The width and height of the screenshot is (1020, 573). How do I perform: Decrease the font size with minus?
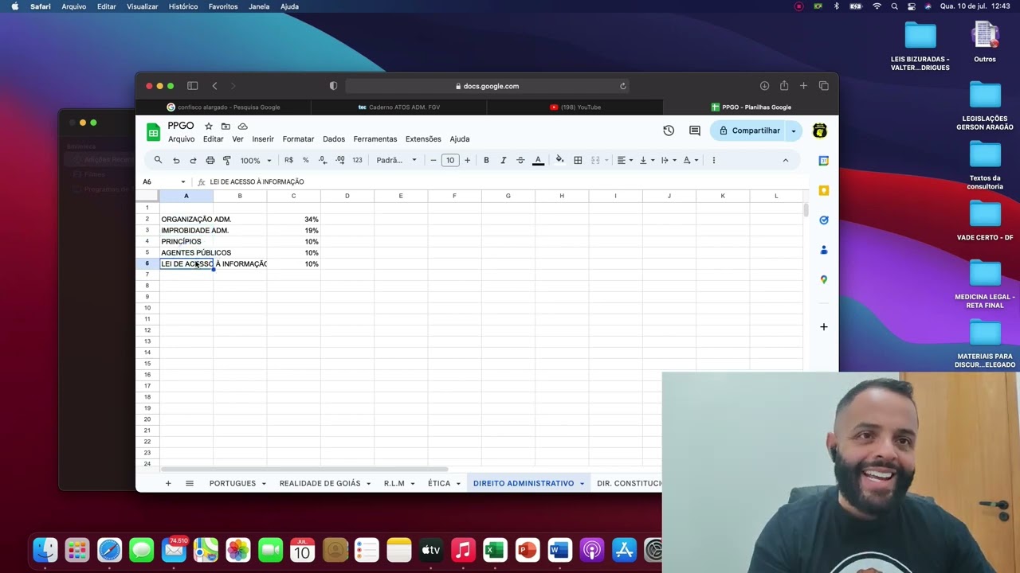coord(433,160)
